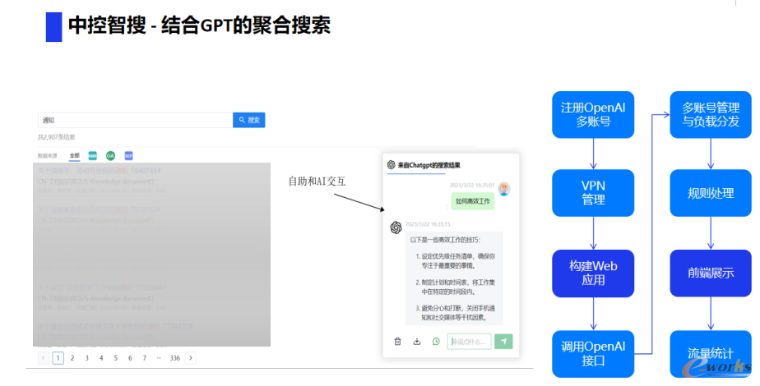Open the result titled 通知_7756594#
The image size is (760, 386).
point(102,287)
